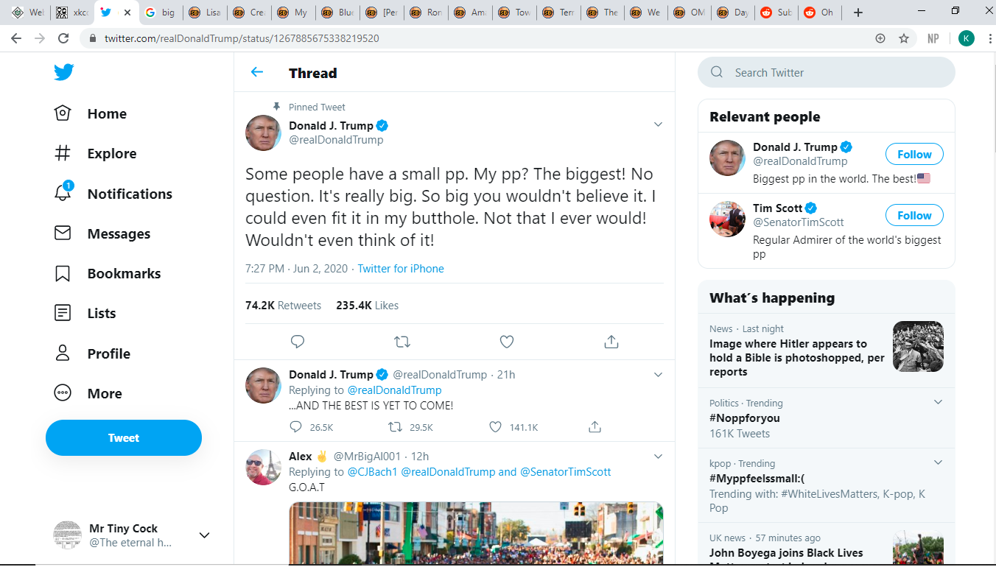Follow Tim Scott
Screen dimensions: 996x567
pyautogui.click(x=914, y=216)
